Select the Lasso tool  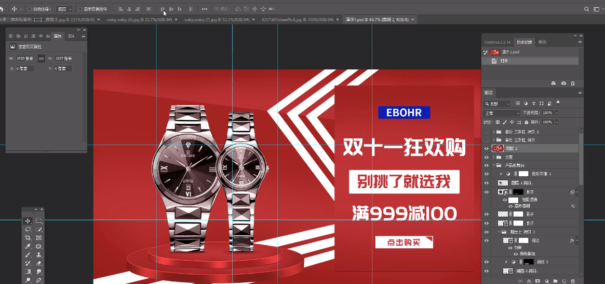(28, 230)
